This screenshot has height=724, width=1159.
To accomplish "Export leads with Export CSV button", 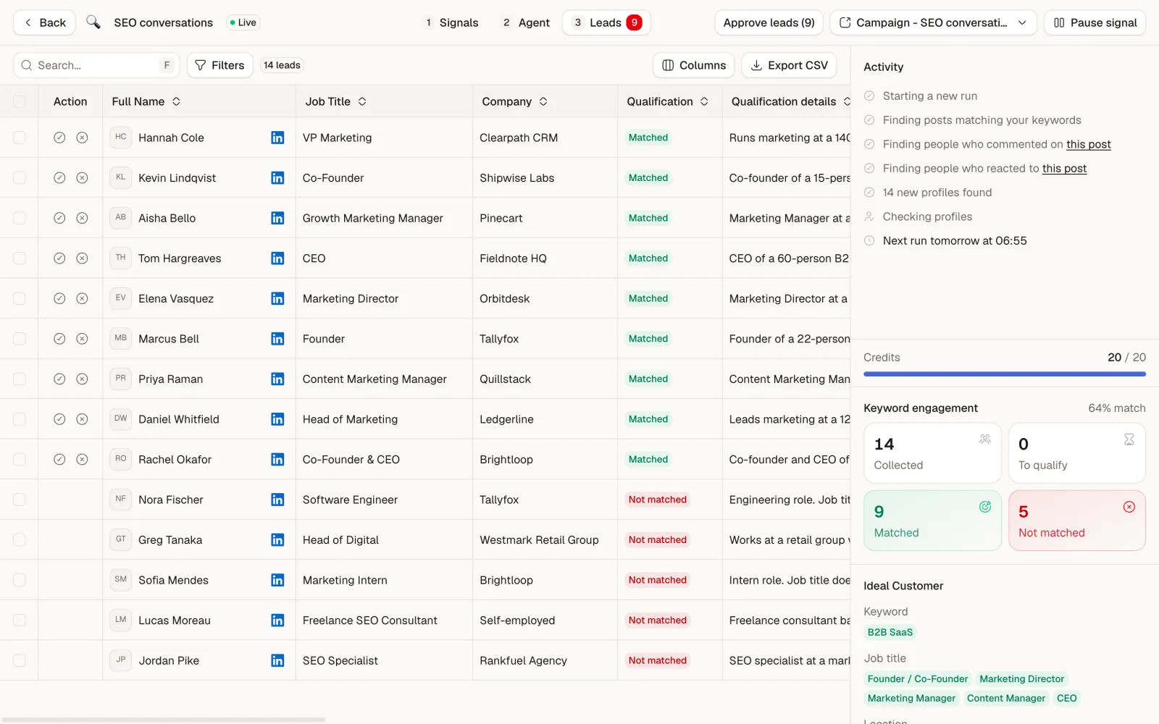I will click(x=789, y=65).
